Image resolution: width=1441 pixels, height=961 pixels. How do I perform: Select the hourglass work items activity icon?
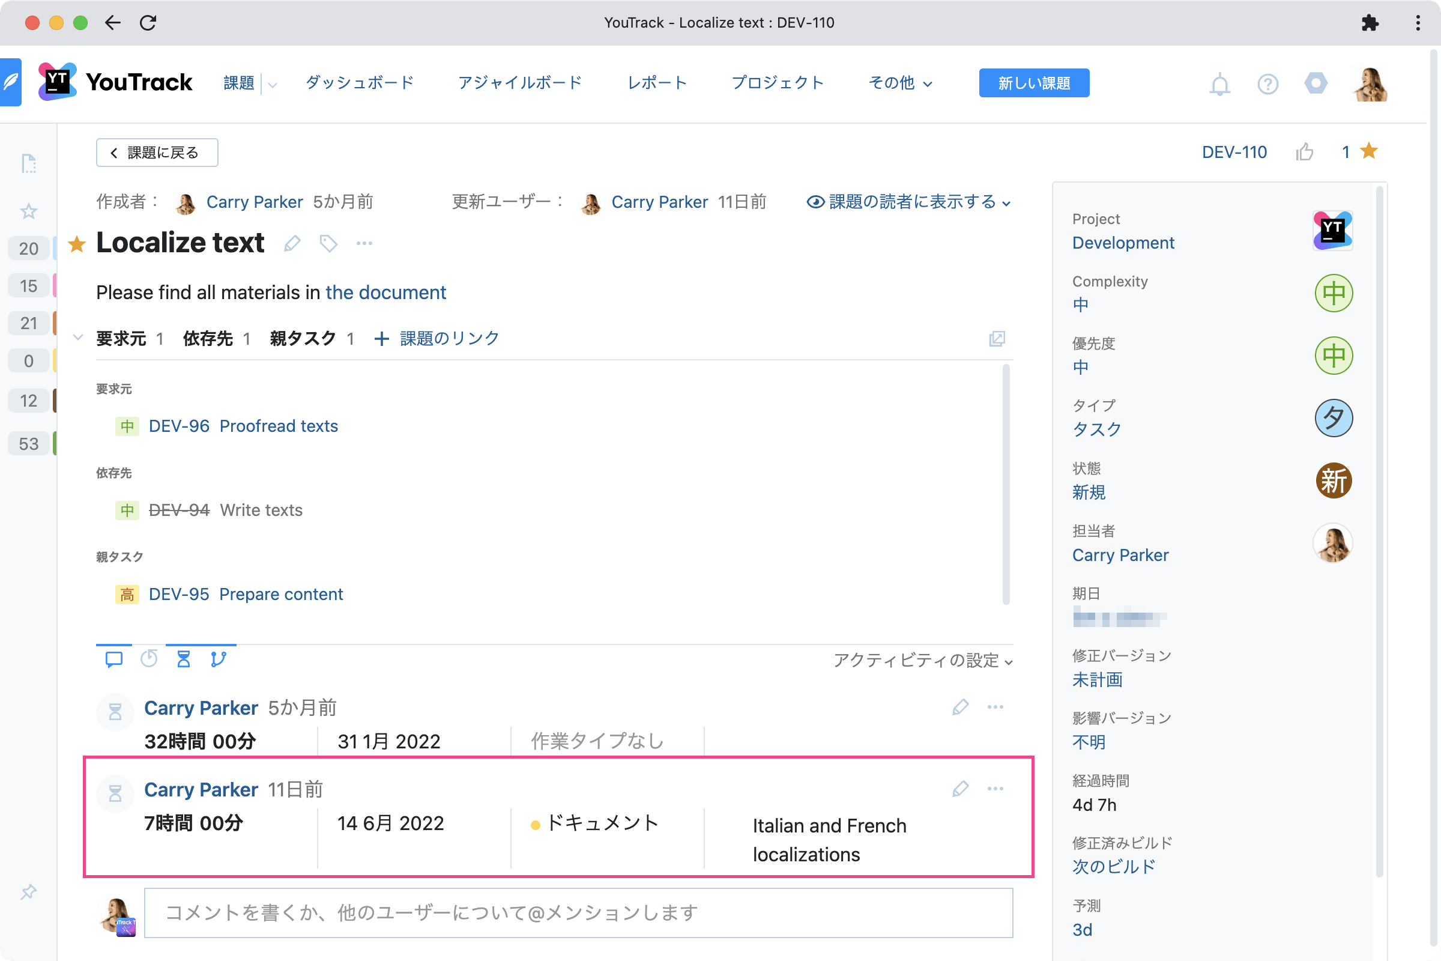(x=183, y=658)
